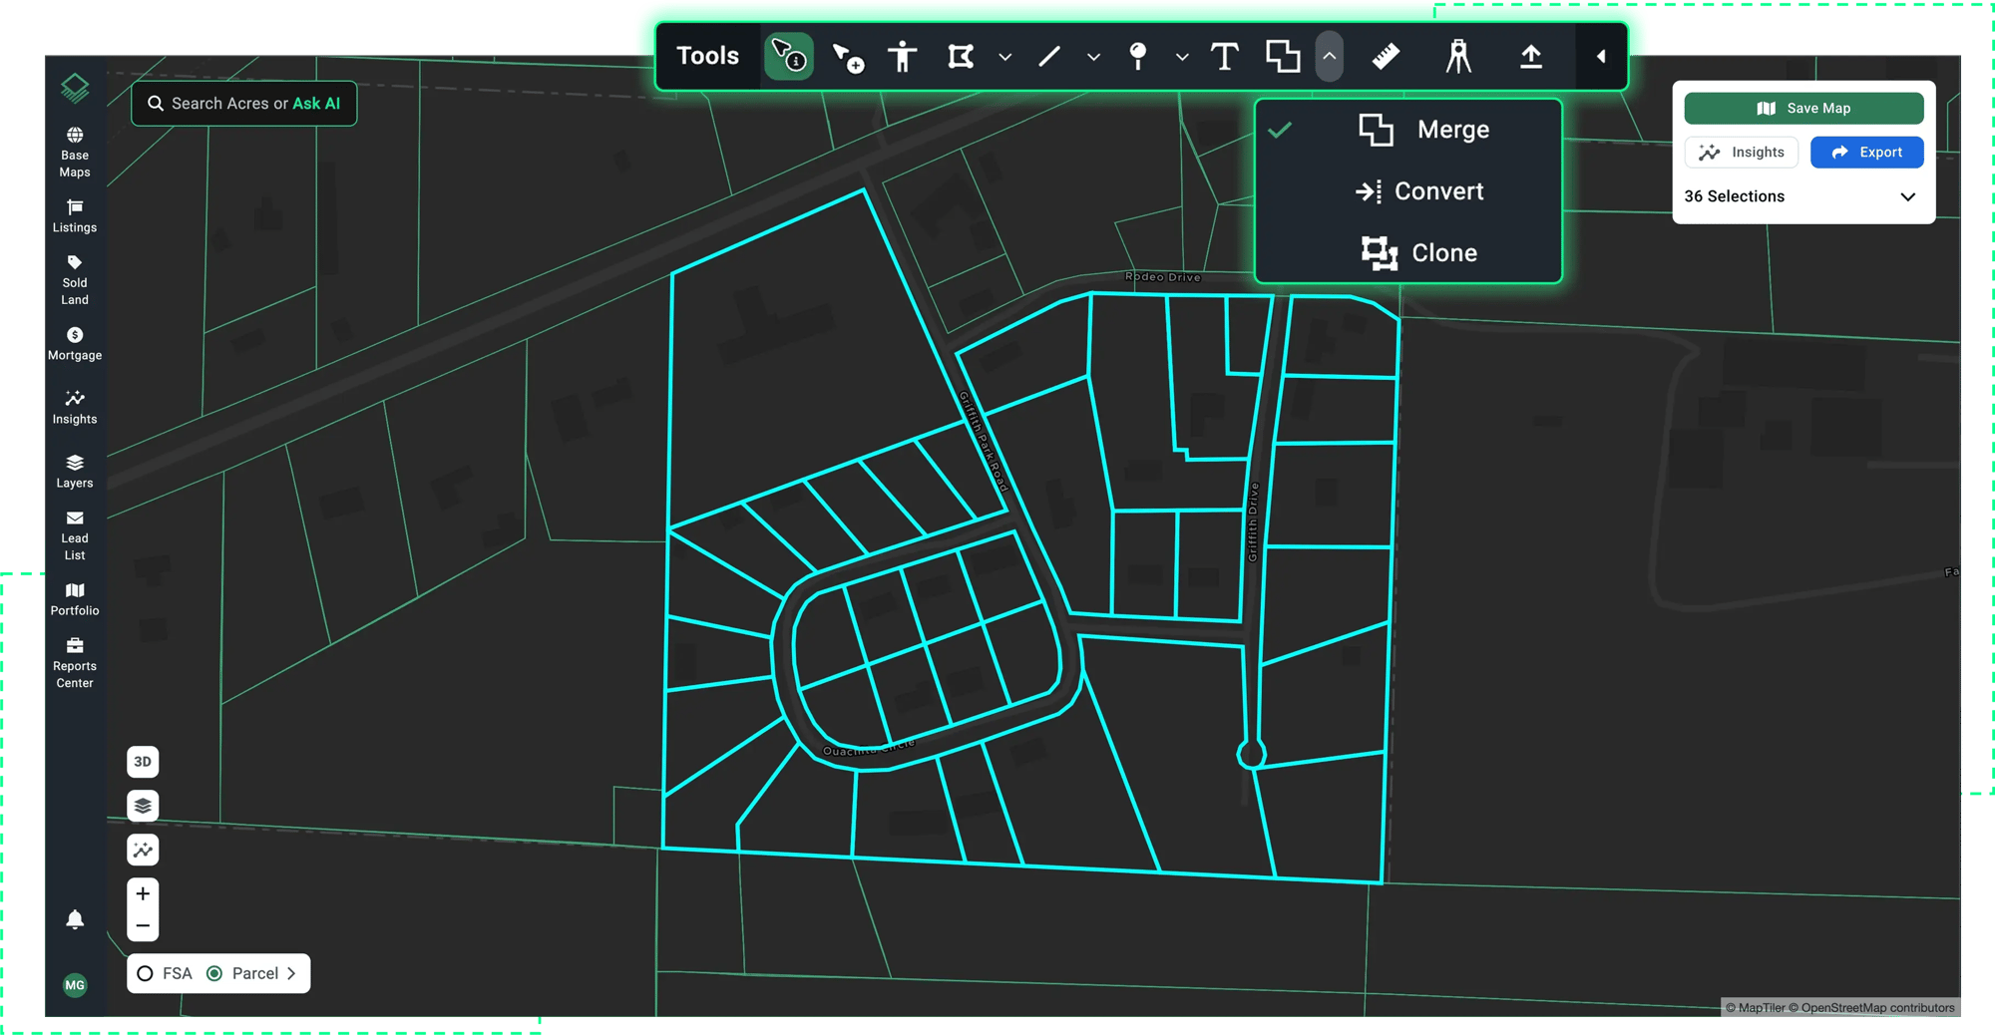Collapse the merge tool dropdown arrow

click(1330, 57)
